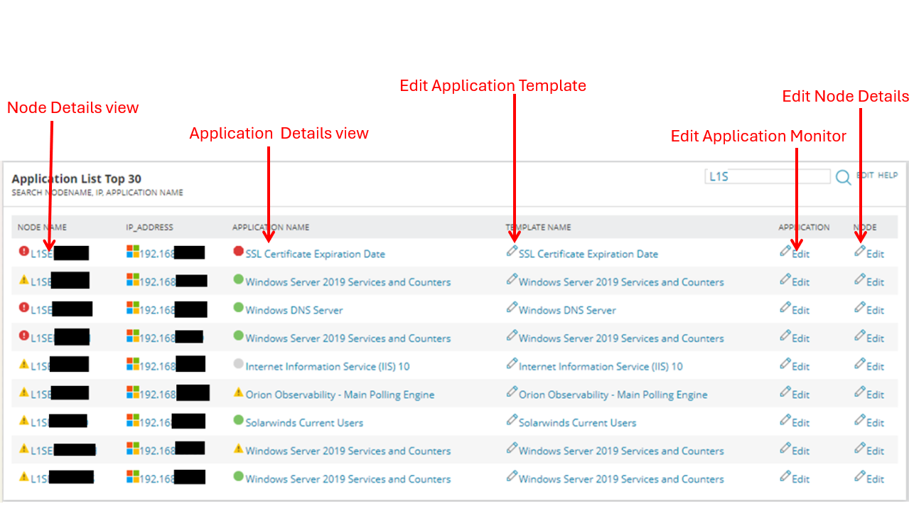The image size is (909, 509).
Task: Open Solarwinds Current Users application name link
Action: coord(304,422)
